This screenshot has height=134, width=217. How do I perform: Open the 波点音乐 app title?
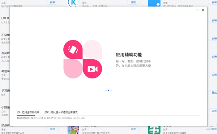click(7, 125)
